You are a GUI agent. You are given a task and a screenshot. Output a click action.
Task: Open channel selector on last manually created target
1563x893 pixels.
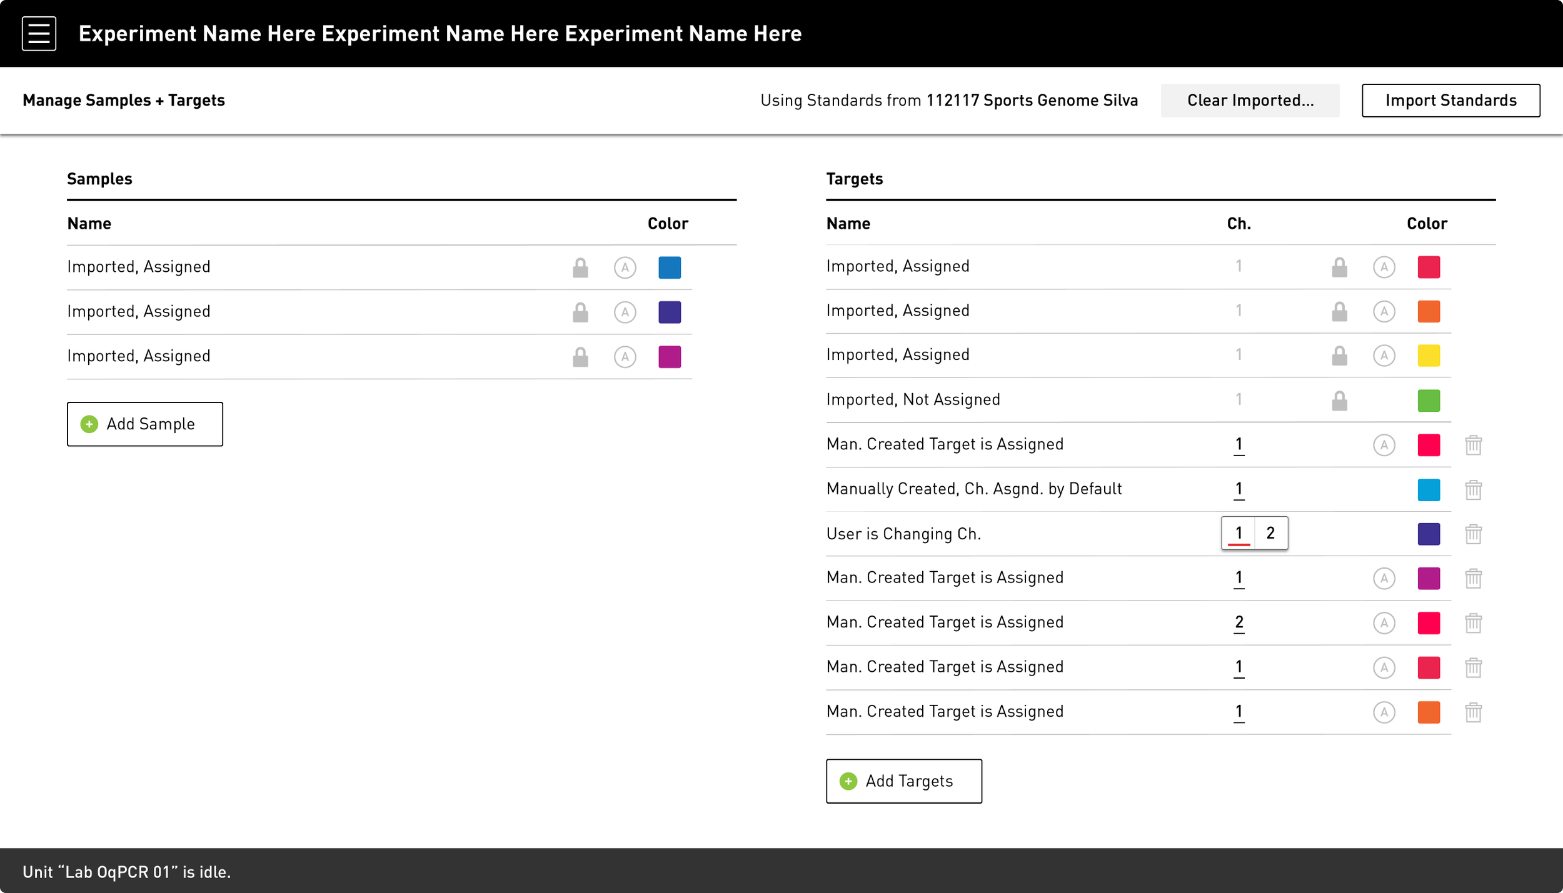[x=1239, y=711]
